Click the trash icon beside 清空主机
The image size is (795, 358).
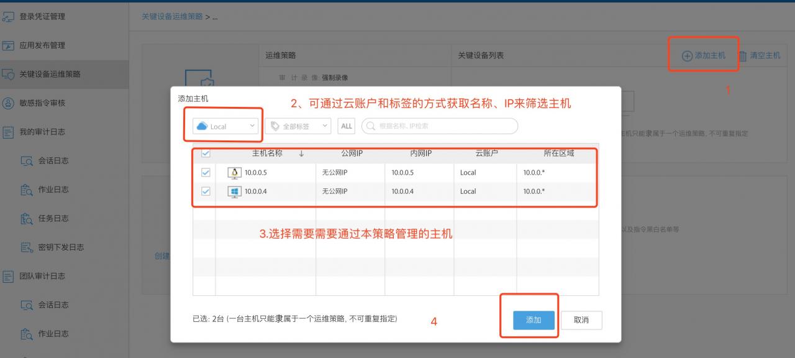coord(743,56)
